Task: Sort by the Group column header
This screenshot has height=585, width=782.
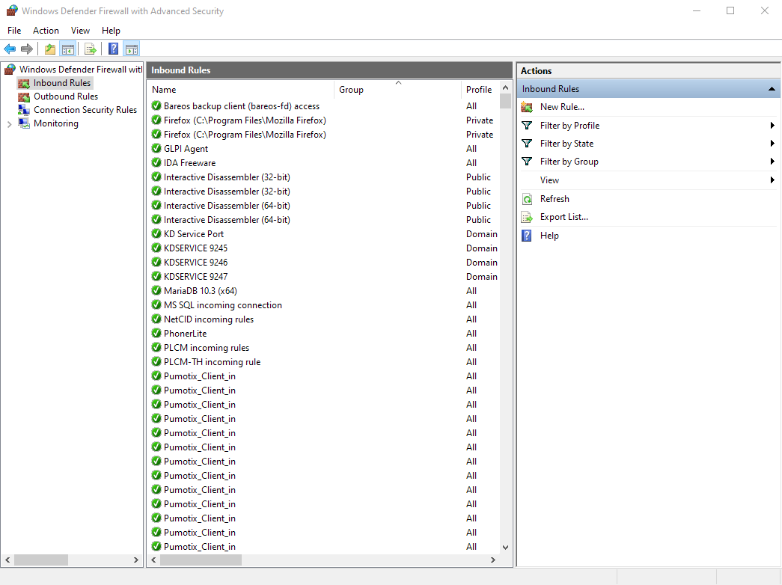Action: click(x=397, y=90)
